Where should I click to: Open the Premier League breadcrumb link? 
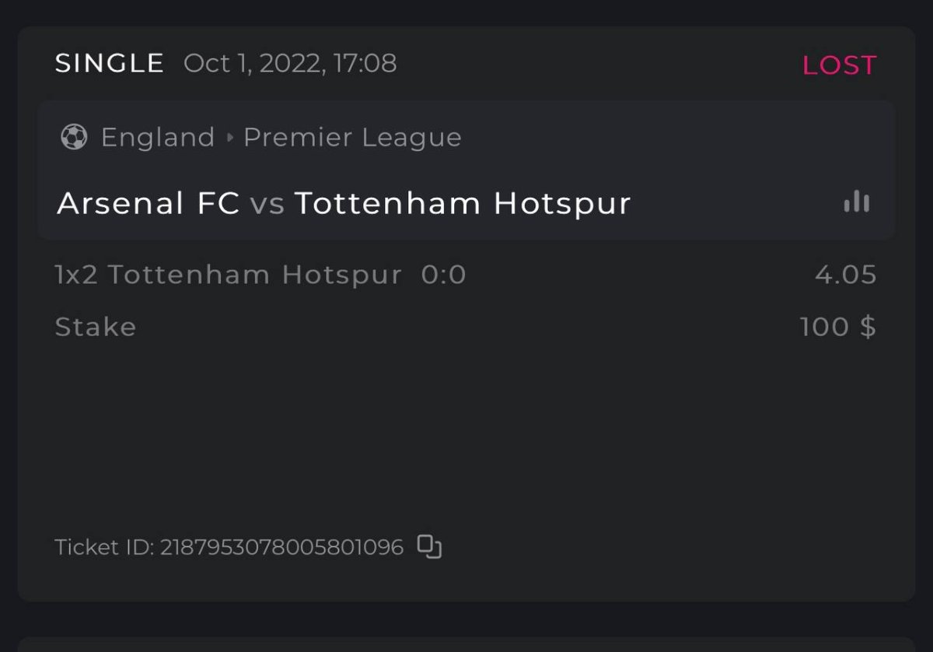(x=352, y=138)
